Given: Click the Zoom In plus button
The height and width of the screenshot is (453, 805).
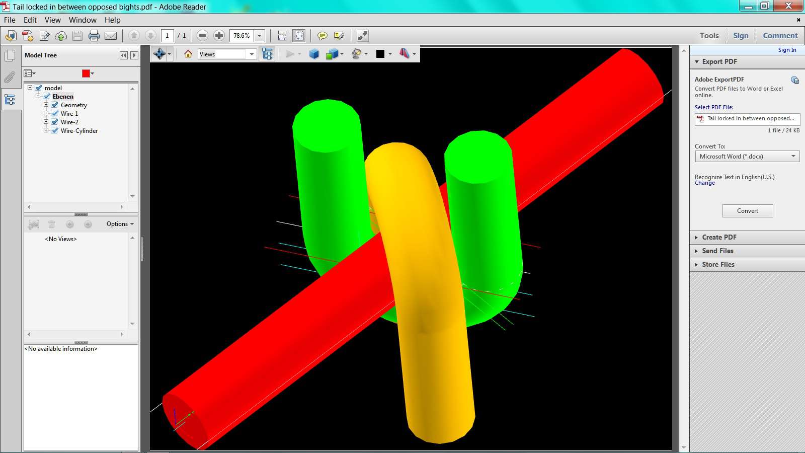Looking at the screenshot, I should pyautogui.click(x=219, y=36).
